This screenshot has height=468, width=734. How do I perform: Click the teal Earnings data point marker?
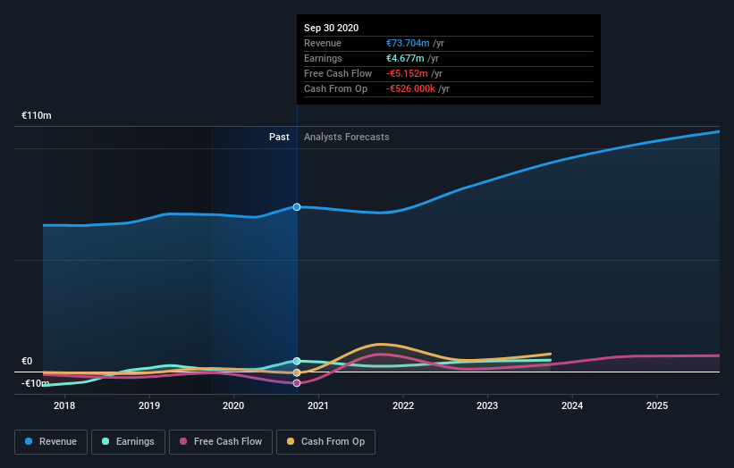pos(297,361)
